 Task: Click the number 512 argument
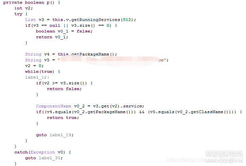[127, 20]
